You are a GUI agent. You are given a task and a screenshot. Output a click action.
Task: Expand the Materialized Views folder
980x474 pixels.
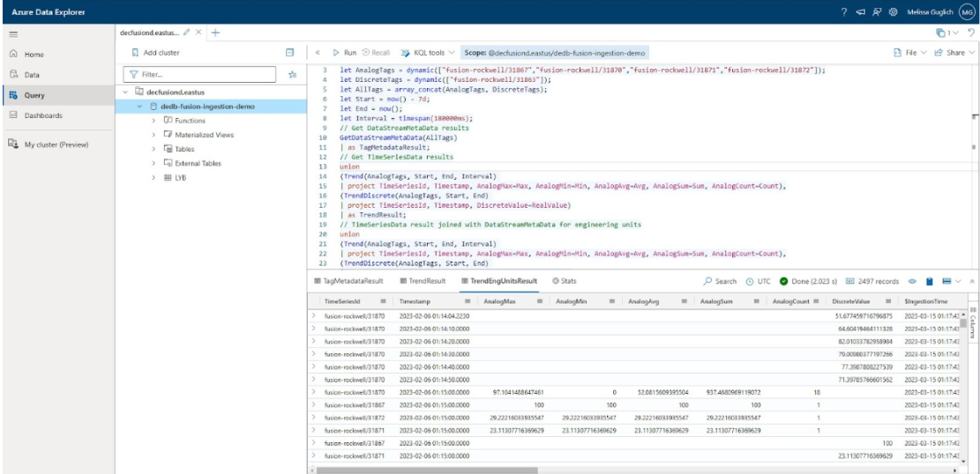pyautogui.click(x=153, y=135)
